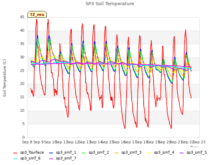Image resolution: width=220 pixels, height=165 pixels.
Task: Toggle sp3_Tsurface series in the legend
Action: [29, 152]
